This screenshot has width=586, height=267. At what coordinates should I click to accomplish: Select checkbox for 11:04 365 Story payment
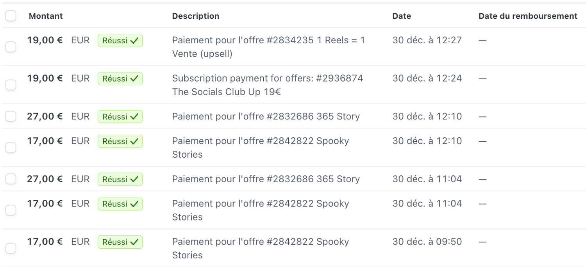tap(11, 179)
